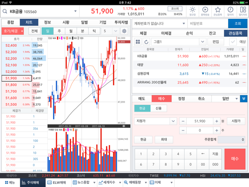This screenshot has width=249, height=187.
Task: Switch to the 종합 tab
Action: (11, 22)
